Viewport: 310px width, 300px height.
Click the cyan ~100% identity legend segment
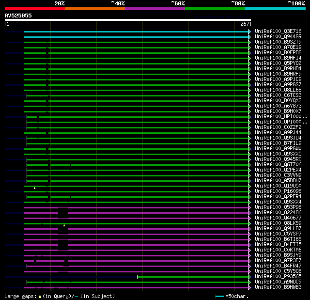[275, 9]
